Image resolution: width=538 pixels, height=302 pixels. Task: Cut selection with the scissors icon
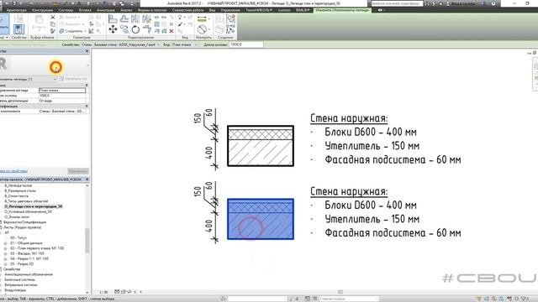(53, 17)
